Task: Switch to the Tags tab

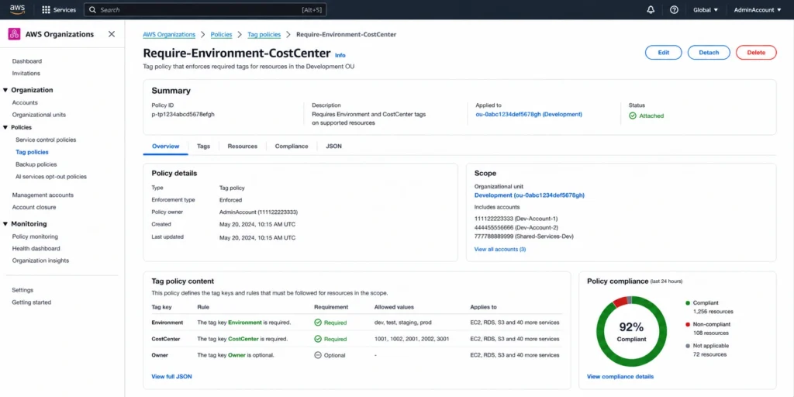Action: [204, 147]
